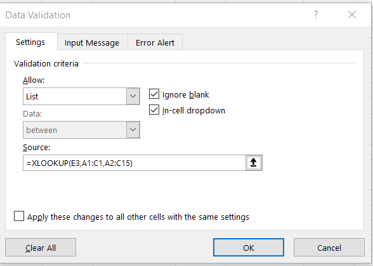Click the Allow combo box showing List
Image resolution: width=373 pixels, height=266 pixels.
(x=81, y=96)
